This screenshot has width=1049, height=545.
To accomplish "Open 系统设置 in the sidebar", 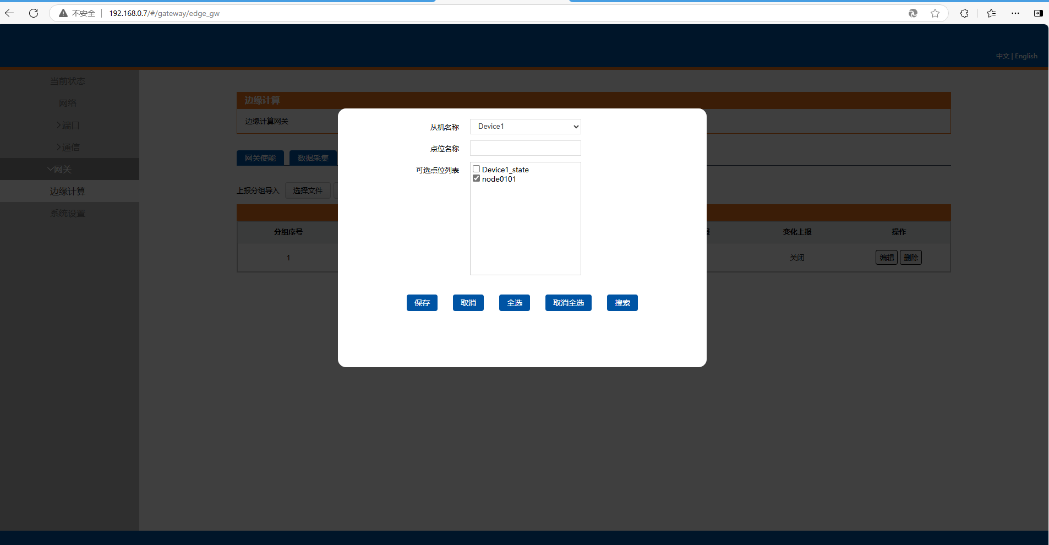I will (68, 213).
